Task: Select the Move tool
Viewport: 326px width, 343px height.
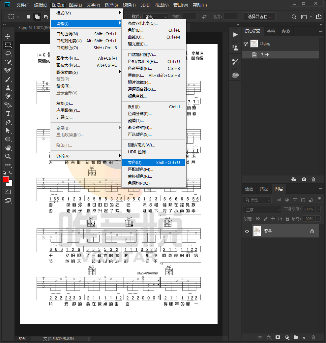Action: [x=8, y=36]
